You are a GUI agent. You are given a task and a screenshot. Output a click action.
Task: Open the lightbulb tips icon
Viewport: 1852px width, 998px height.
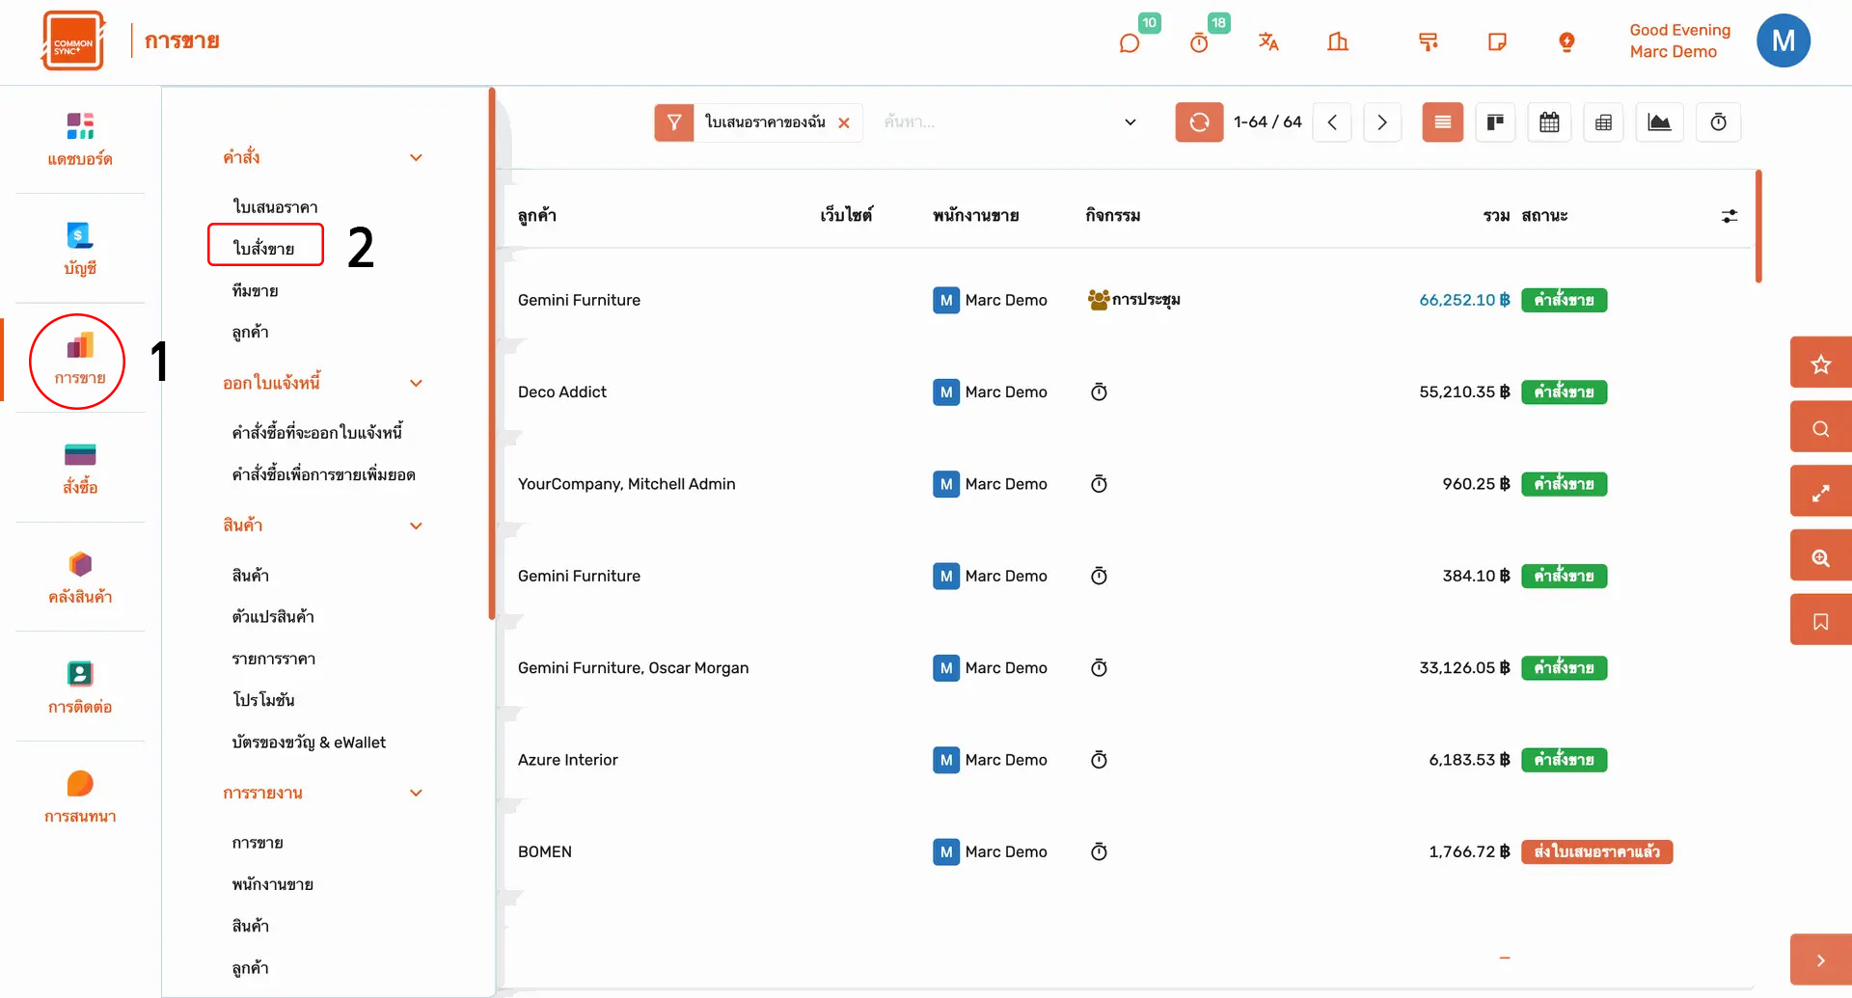[1566, 41]
